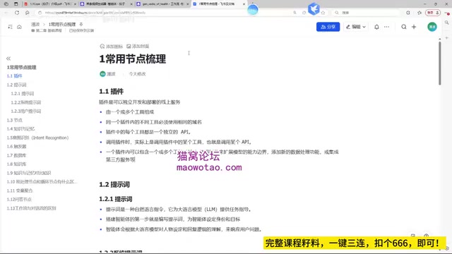Open the 编辑 mode dropdown
Screen dimensions: 452x254
356,27
